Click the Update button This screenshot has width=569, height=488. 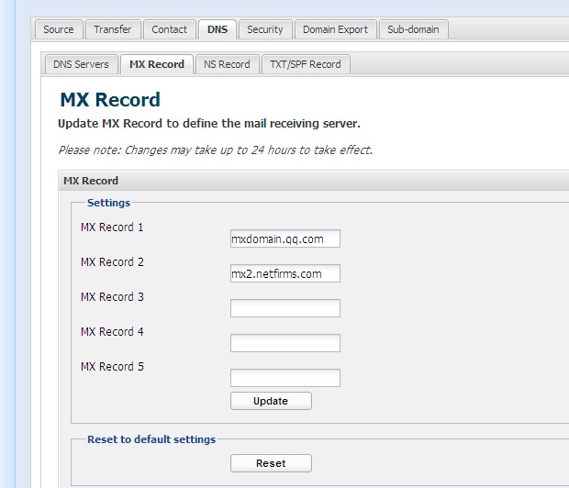[271, 401]
